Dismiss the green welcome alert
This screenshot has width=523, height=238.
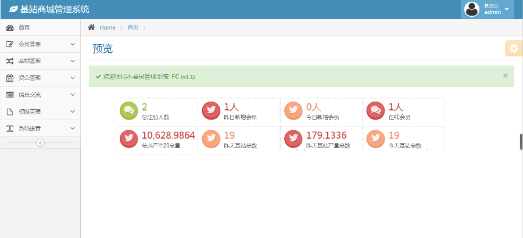point(506,75)
